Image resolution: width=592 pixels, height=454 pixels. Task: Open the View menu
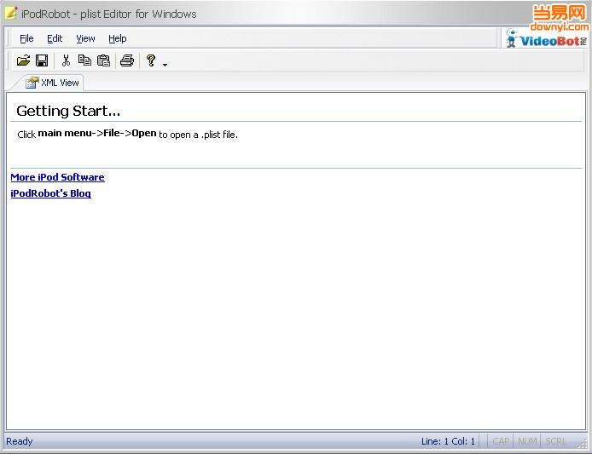(85, 38)
